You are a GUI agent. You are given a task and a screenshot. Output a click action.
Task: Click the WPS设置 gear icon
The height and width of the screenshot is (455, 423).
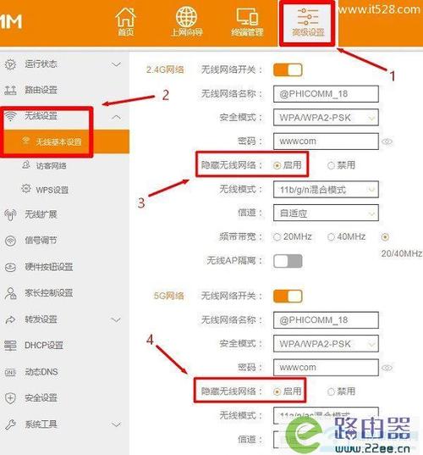26,189
